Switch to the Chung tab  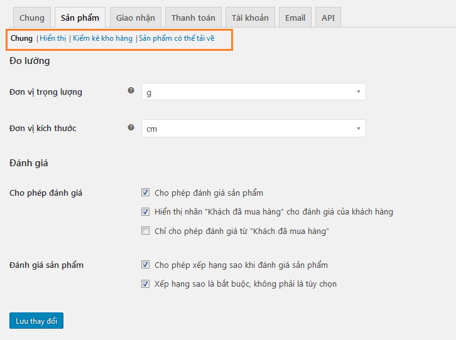31,18
